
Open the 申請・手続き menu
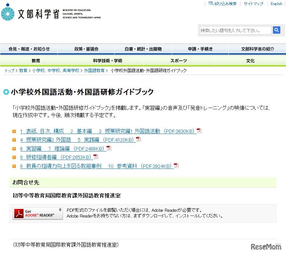click(200, 49)
